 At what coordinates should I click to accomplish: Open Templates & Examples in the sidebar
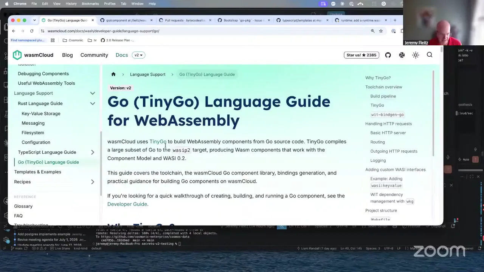tap(37, 172)
